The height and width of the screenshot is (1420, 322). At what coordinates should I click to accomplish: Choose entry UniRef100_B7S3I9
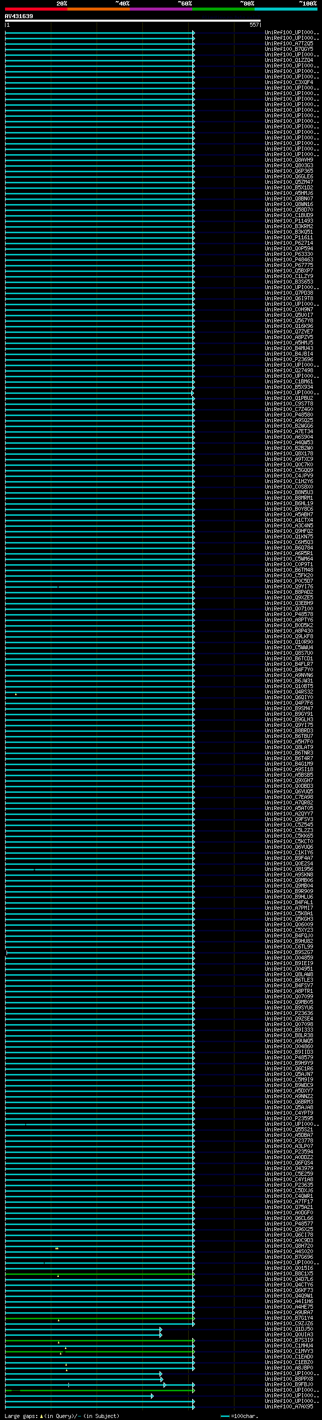pos(289,1340)
